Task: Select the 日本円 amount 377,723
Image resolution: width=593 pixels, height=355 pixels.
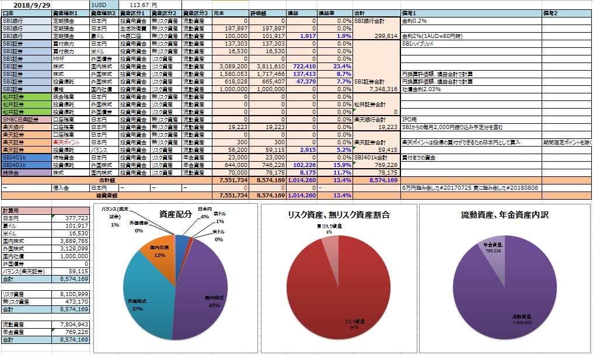Action: [x=71, y=218]
